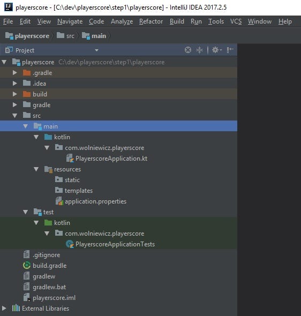Viewport: 301px width, 316px height.
Task: Click the PlayerscoreApplicationTests class icon
Action: click(70, 244)
